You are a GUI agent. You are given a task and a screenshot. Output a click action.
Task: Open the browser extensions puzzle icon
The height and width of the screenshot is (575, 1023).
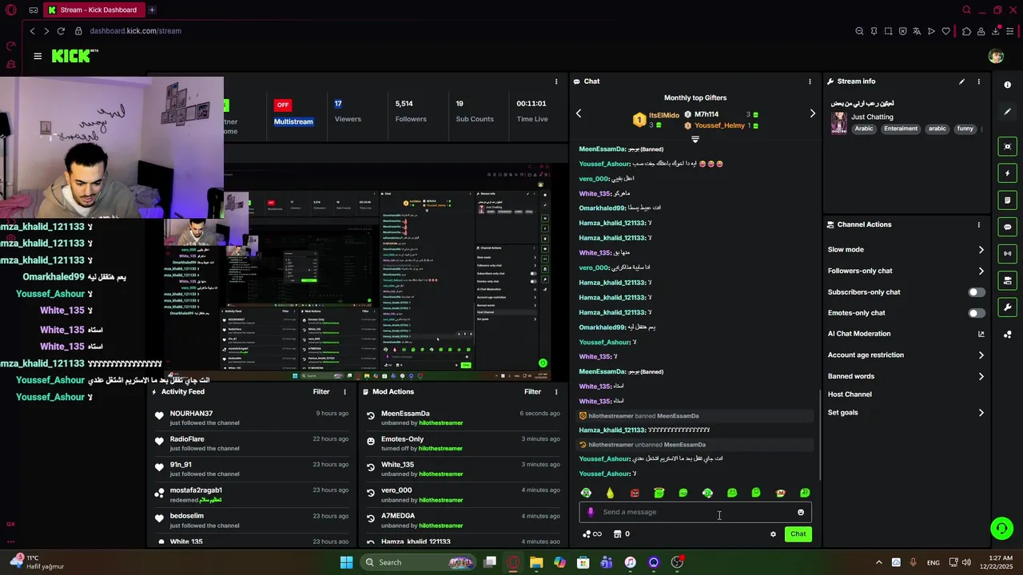click(966, 31)
